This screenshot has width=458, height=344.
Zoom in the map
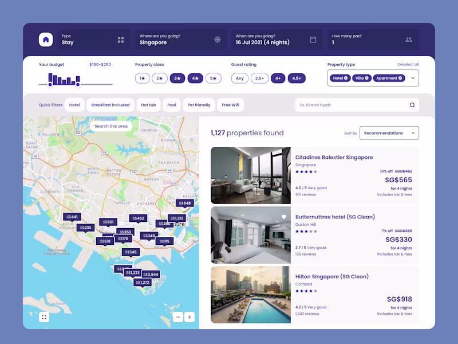[189, 317]
